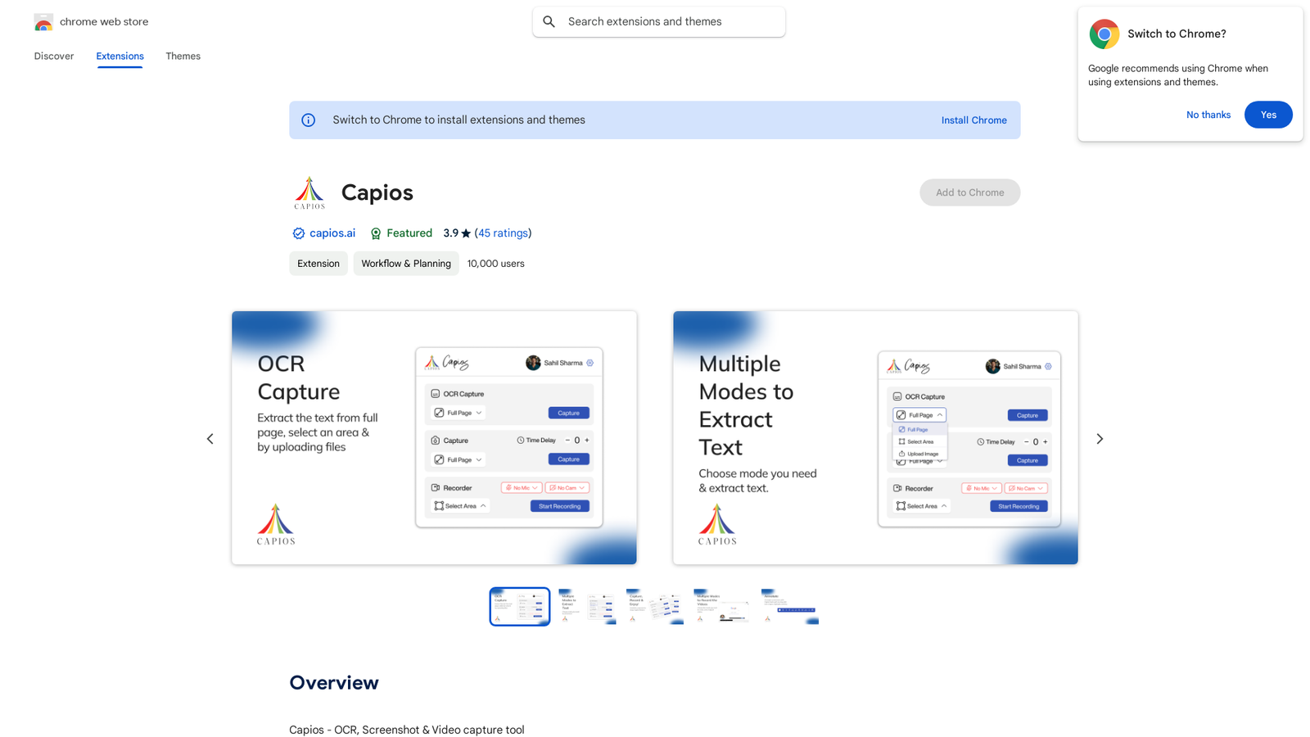Click the info icon in banner
Screen dimensions: 1310x737
309,120
